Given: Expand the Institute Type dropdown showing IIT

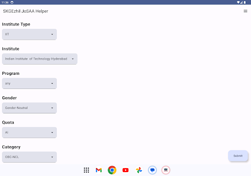Looking at the screenshot, I should [x=29, y=34].
